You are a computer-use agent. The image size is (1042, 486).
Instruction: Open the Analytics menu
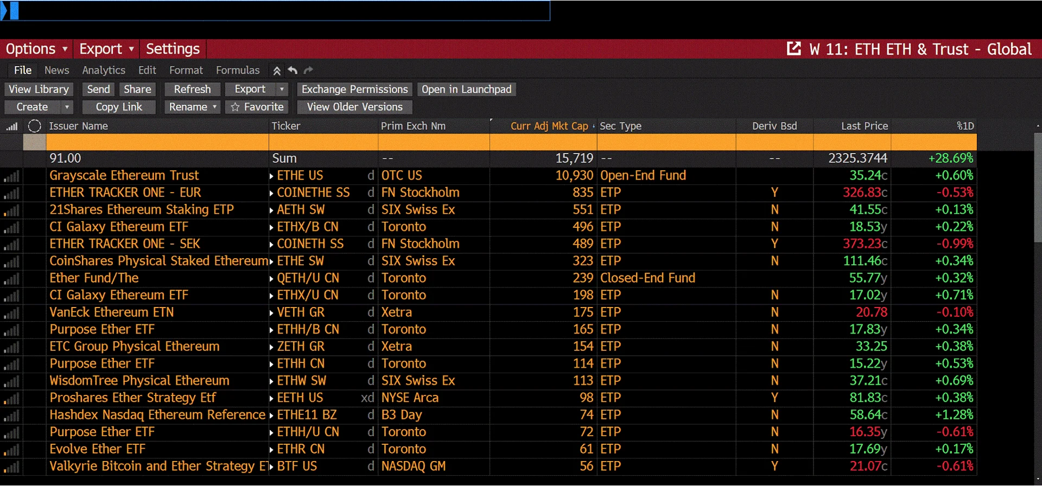[x=104, y=71]
